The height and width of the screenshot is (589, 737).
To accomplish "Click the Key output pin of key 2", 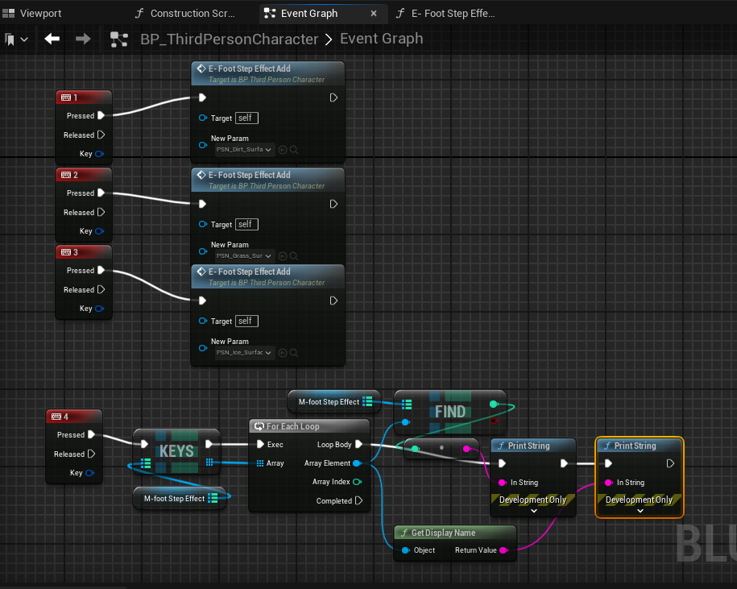I will tap(99, 231).
